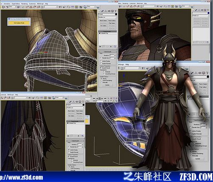Image resolution: width=213 pixels, height=182 pixels.
Task: Collapse TurboSmooth rollout header in blue mask window
Action: [x=198, y=120]
